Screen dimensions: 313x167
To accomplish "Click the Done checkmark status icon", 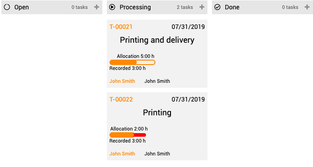I will pyautogui.click(x=217, y=7).
